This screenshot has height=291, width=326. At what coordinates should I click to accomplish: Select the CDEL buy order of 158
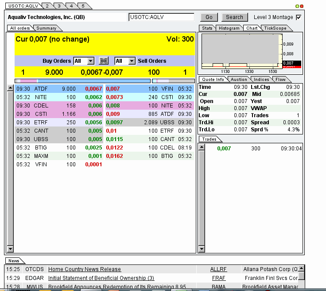59,106
